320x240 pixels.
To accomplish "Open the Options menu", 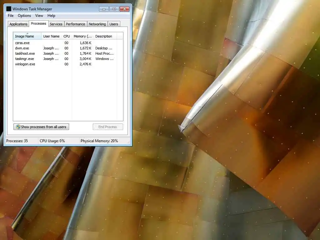I will (x=24, y=16).
